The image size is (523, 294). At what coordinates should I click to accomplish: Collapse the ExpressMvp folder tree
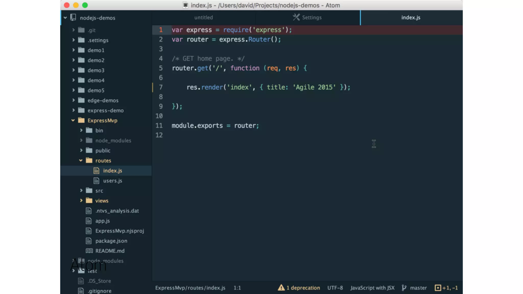(x=73, y=120)
